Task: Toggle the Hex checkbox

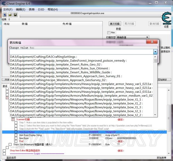Action: pyautogui.click(x=109, y=33)
